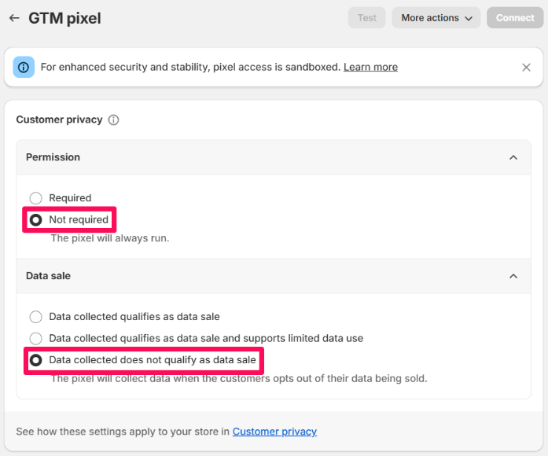Viewport: 548px width, 456px height.
Task: Click the Connect button
Action: tap(515, 18)
